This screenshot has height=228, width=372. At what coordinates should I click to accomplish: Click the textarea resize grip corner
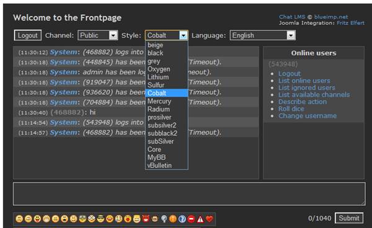(363, 203)
